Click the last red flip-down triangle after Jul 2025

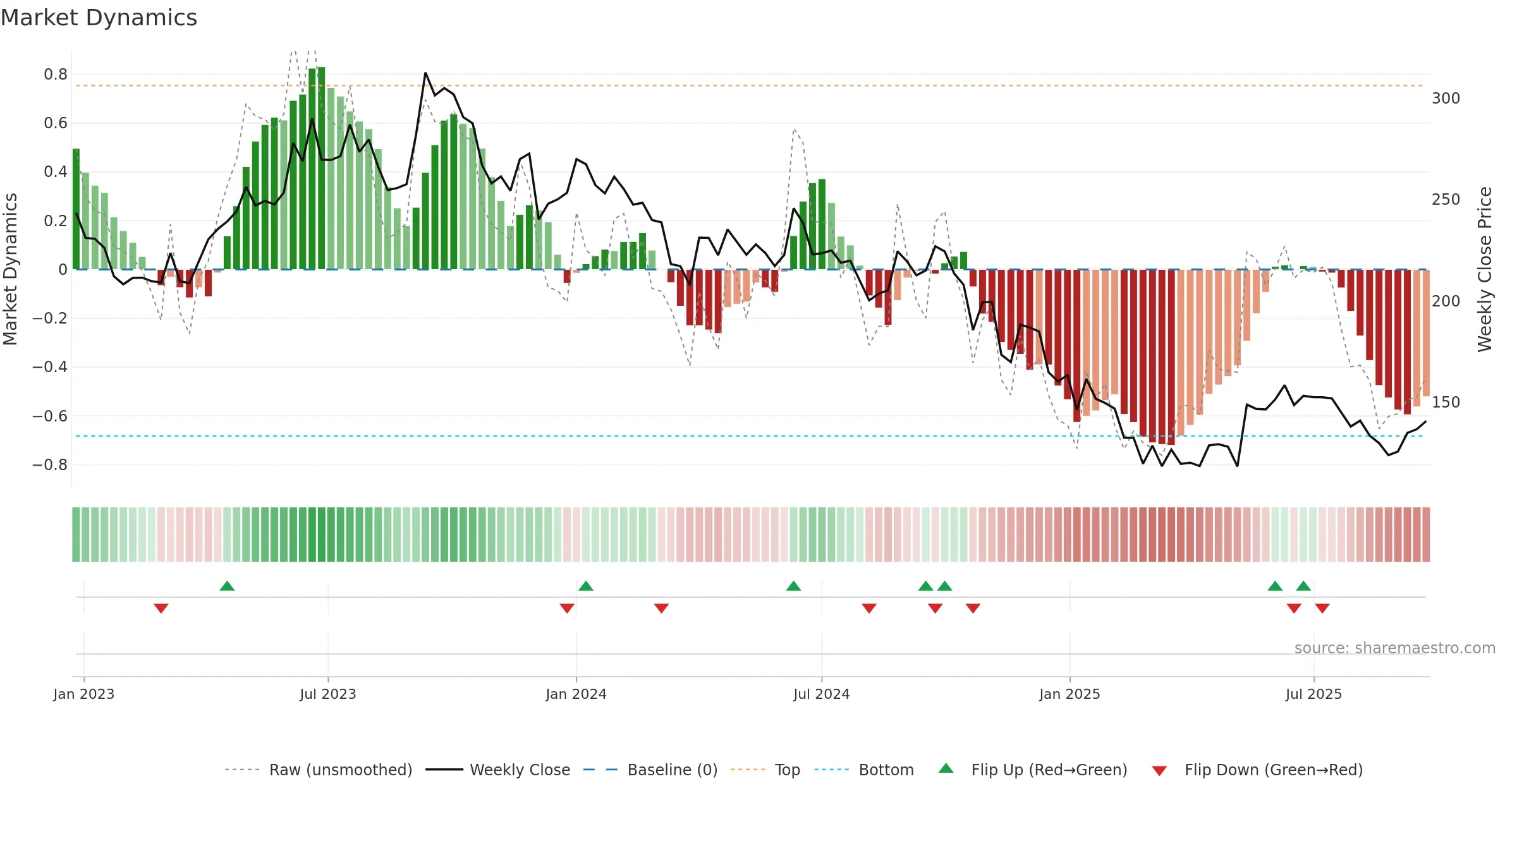(x=1322, y=608)
